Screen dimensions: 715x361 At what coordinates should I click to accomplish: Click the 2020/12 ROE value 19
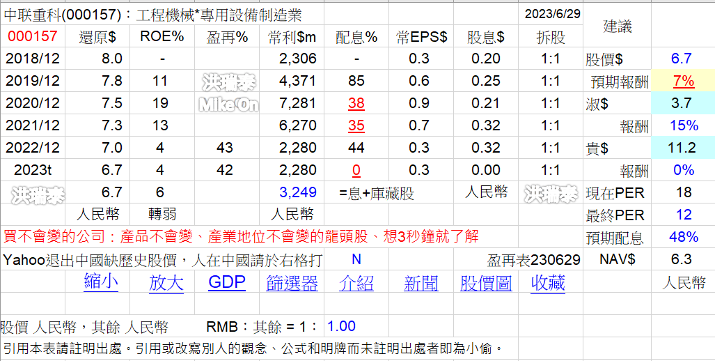click(161, 103)
